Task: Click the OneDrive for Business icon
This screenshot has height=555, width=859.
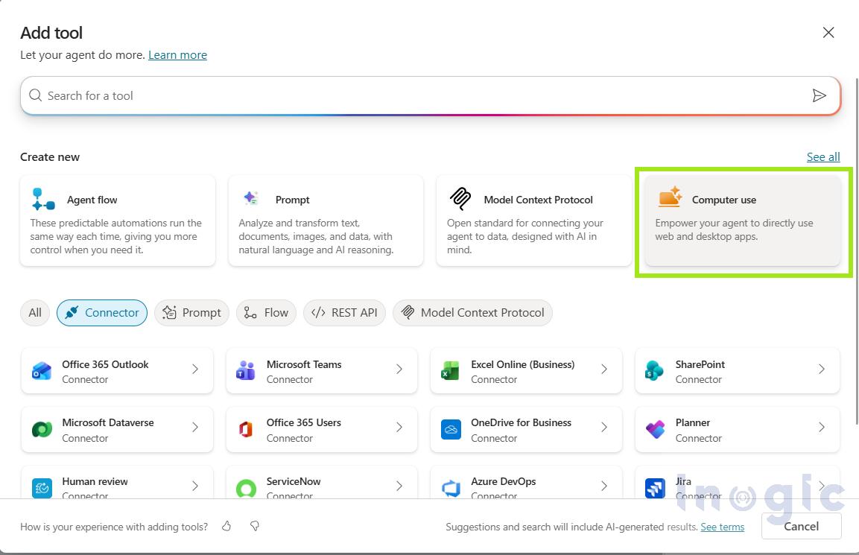Action: 451,430
